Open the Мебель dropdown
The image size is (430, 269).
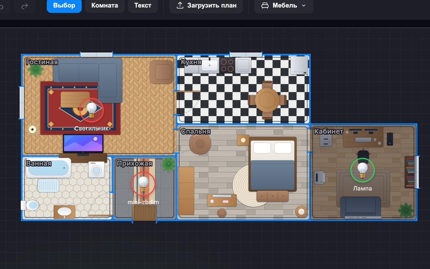click(284, 5)
